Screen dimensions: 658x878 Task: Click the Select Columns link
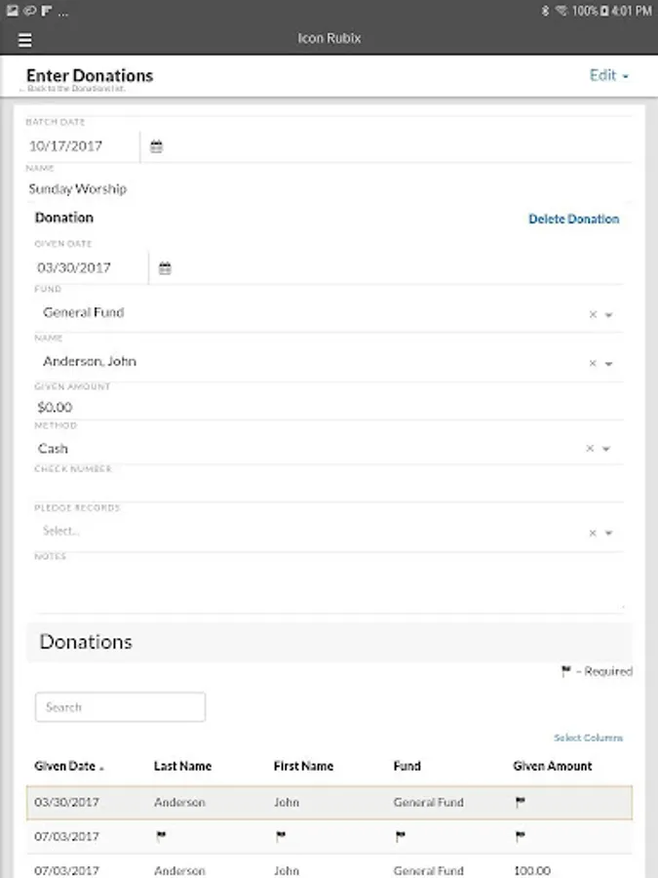tap(588, 738)
